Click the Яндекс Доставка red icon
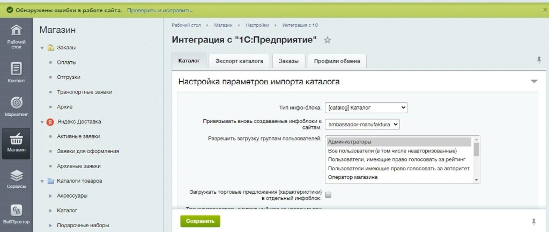The height and width of the screenshot is (232, 549). [50, 122]
